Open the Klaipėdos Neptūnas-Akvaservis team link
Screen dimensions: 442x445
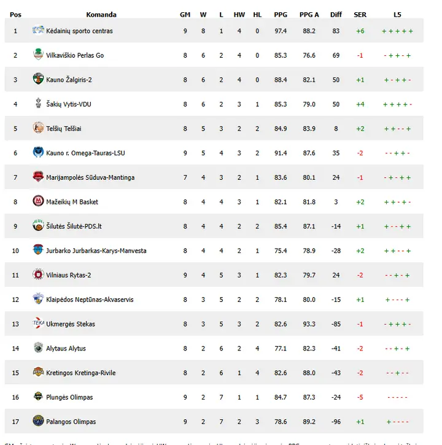90,300
